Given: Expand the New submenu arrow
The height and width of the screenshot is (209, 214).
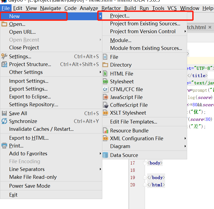Looking at the screenshot, I should click(100, 16).
